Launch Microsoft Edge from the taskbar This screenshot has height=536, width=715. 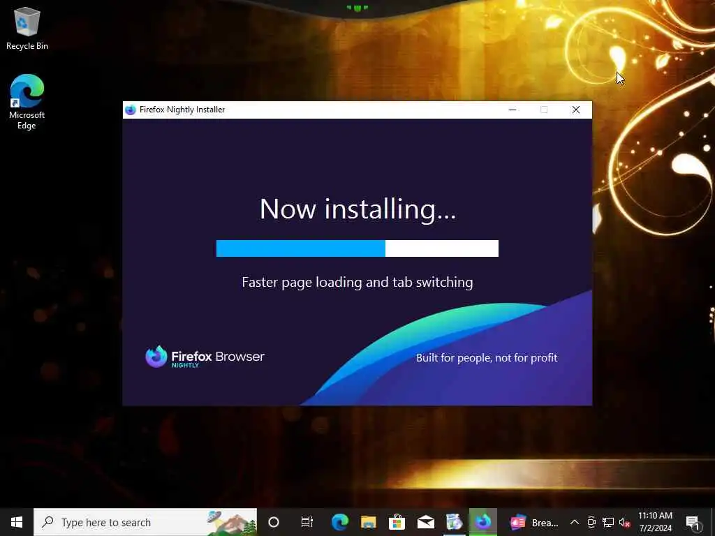[340, 522]
